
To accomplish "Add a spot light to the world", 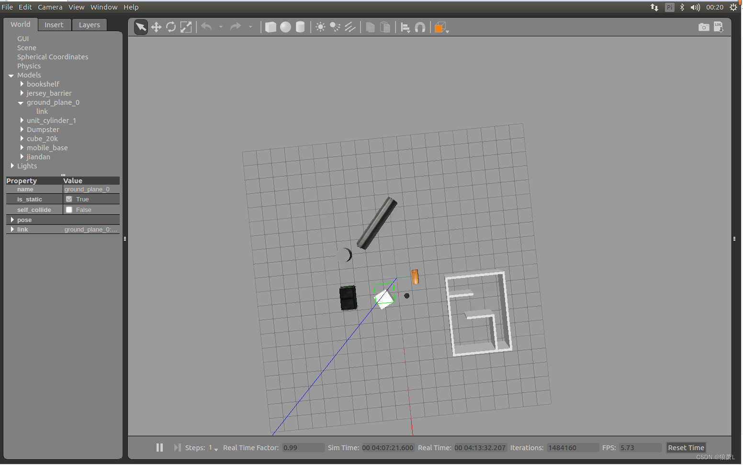I will pos(335,27).
